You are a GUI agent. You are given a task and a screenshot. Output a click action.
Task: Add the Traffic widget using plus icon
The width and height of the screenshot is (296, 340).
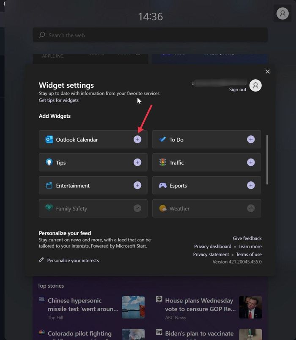pos(251,162)
